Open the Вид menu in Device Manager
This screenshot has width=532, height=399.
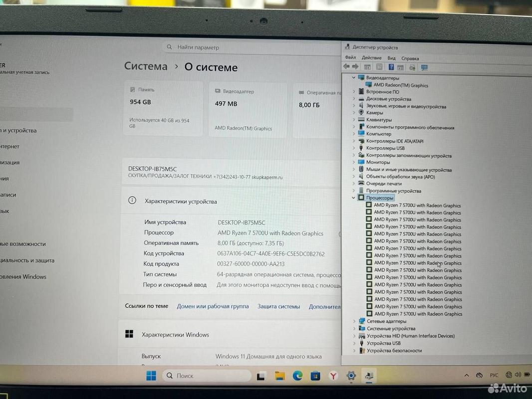[x=392, y=58]
